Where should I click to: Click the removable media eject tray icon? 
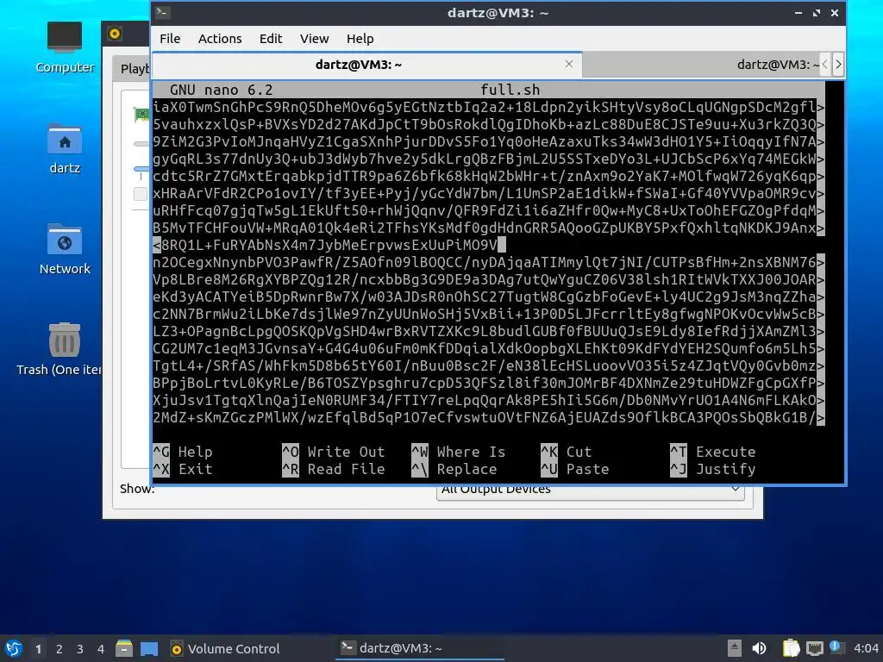734,648
